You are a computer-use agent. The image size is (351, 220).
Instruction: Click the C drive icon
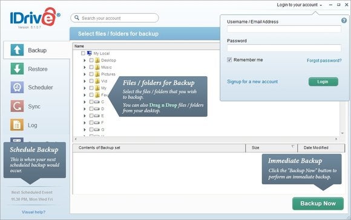pyautogui.click(x=97, y=102)
